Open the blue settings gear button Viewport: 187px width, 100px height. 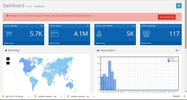[x=179, y=6]
